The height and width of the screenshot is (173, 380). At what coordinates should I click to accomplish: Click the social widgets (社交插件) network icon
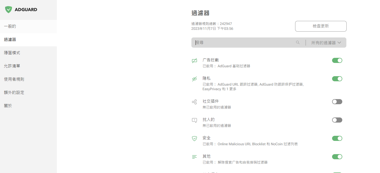tap(194, 102)
